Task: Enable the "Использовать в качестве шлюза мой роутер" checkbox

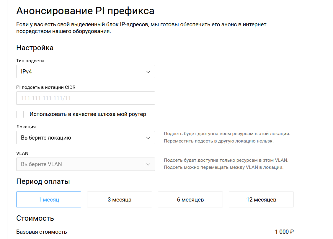Action: [x=20, y=114]
